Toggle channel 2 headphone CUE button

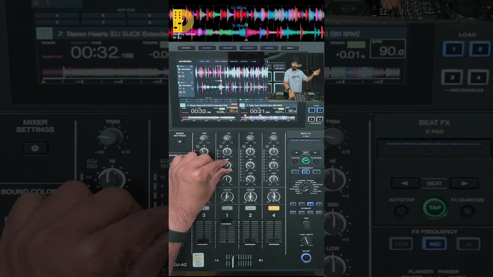point(250,208)
